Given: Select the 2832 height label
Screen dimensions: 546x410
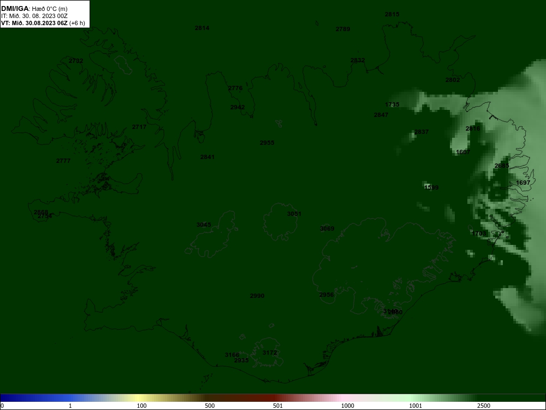Looking at the screenshot, I should (358, 60).
